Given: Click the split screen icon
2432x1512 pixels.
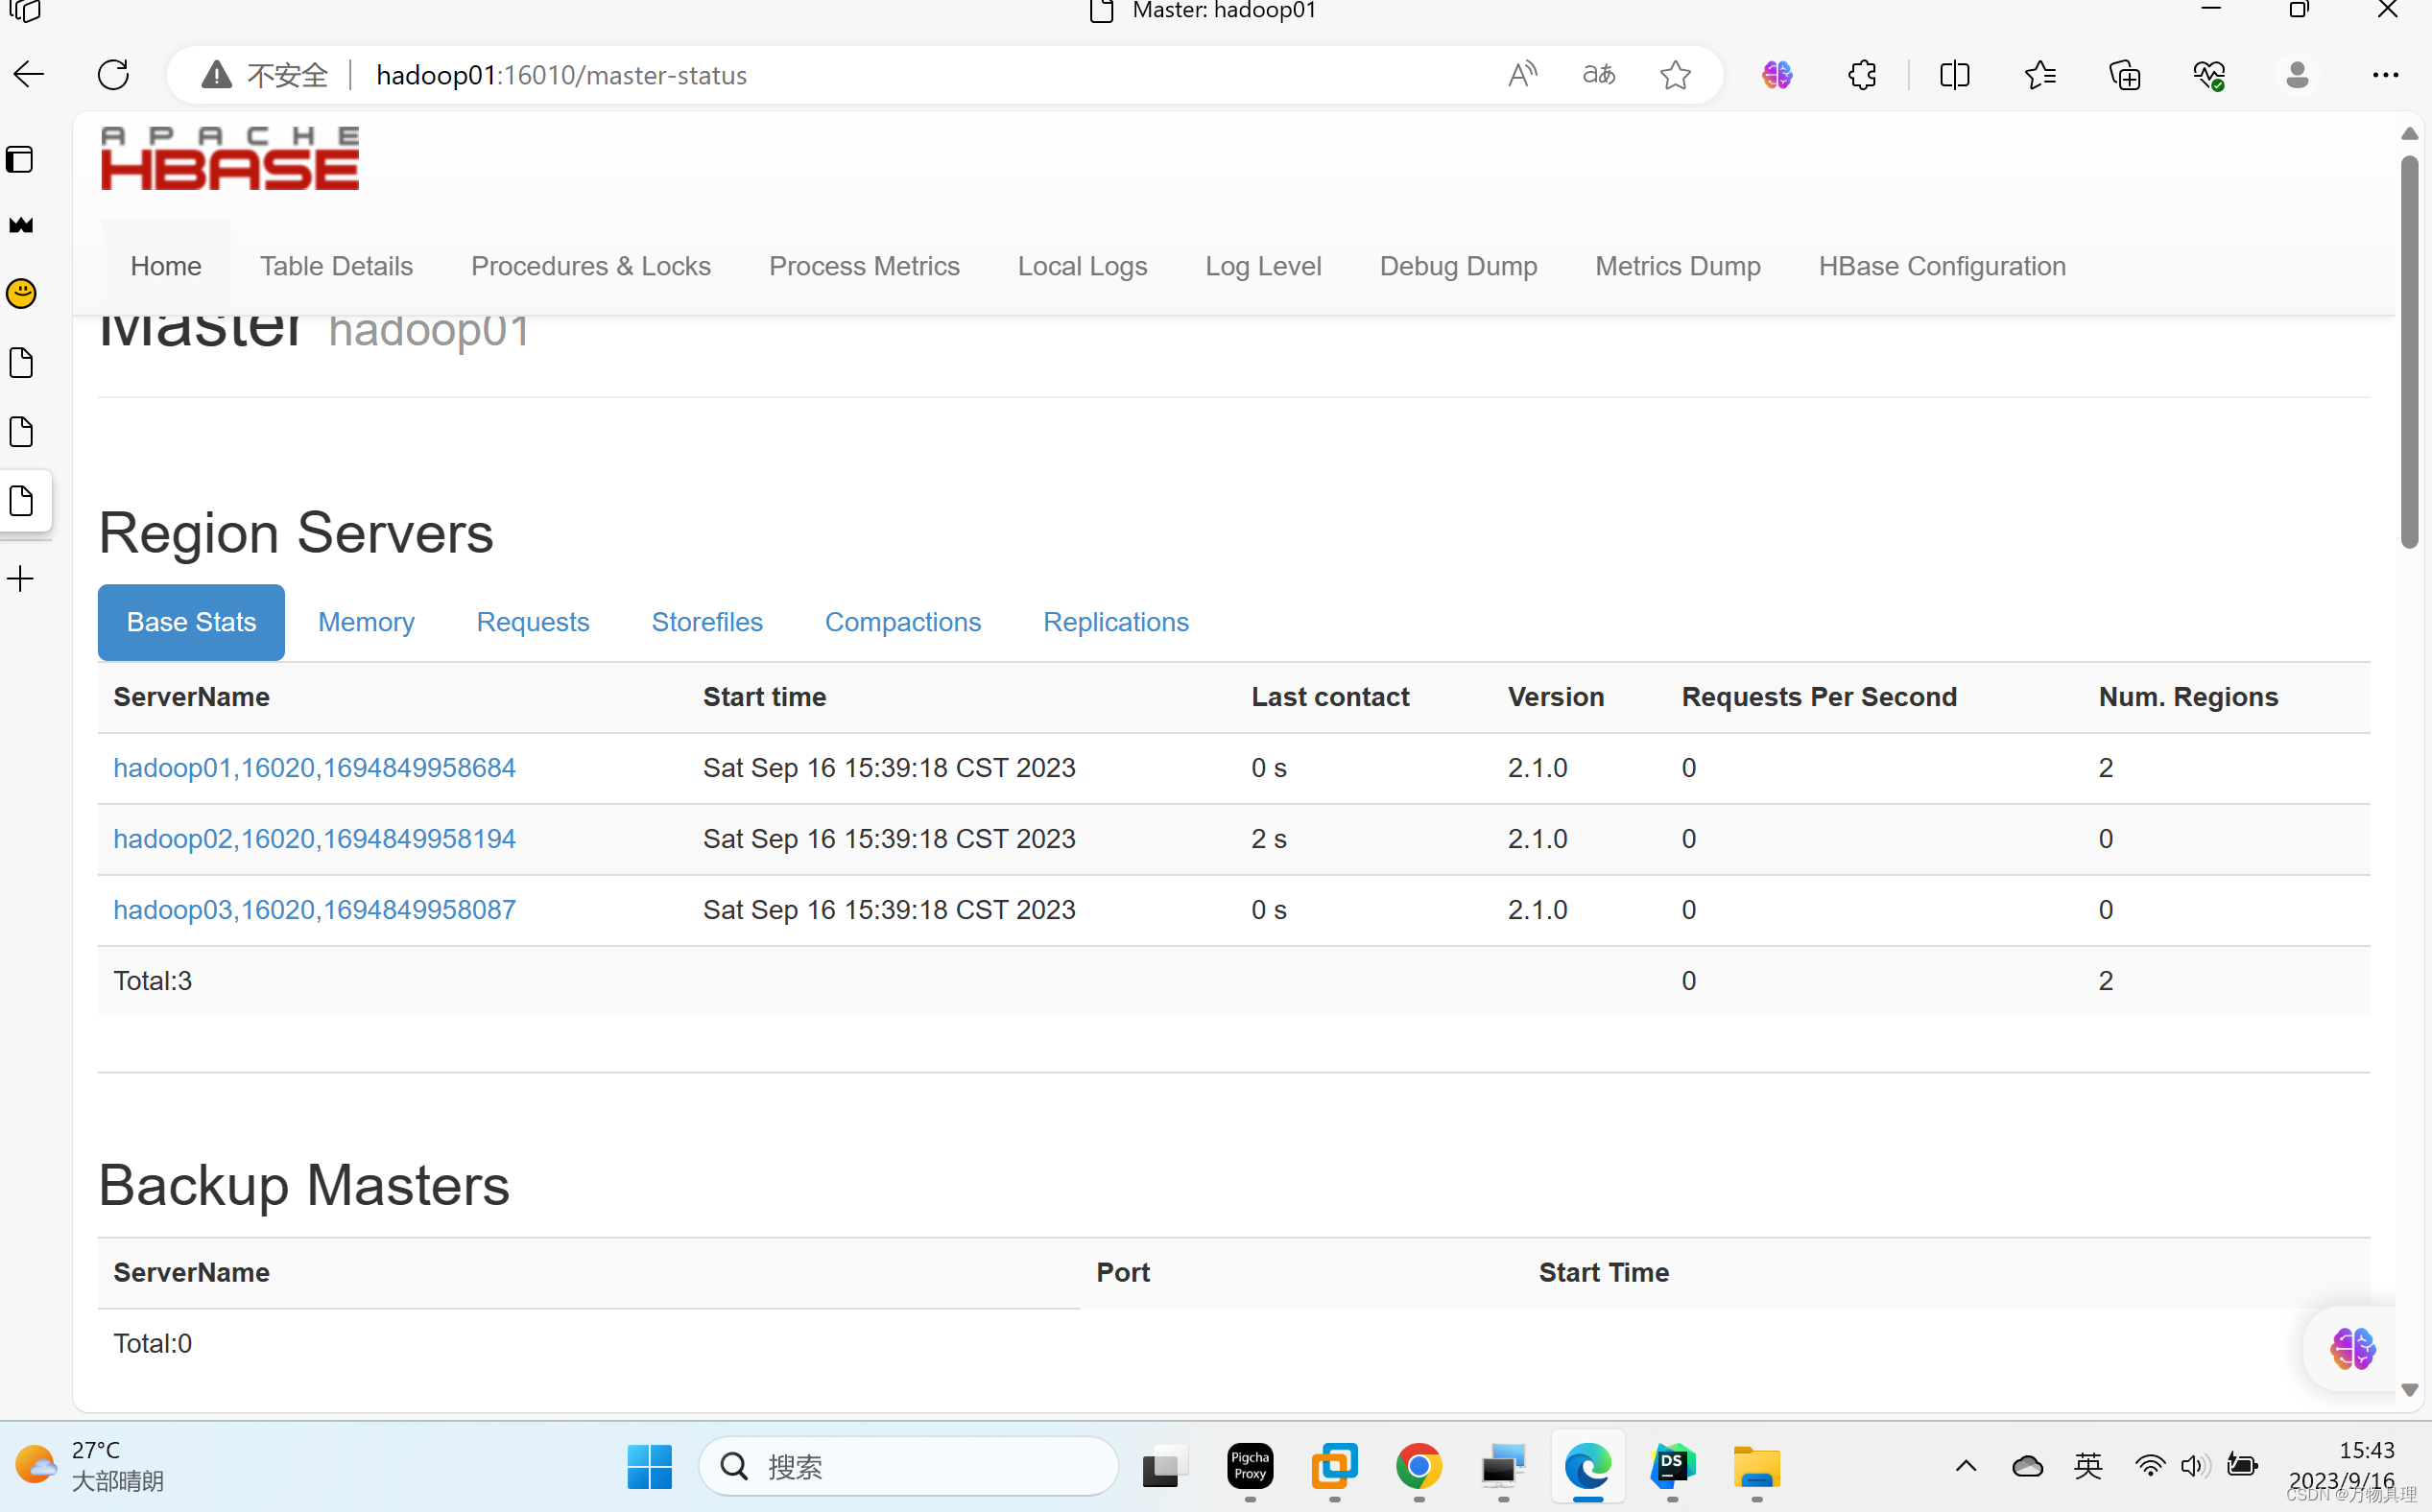Looking at the screenshot, I should [x=1954, y=74].
